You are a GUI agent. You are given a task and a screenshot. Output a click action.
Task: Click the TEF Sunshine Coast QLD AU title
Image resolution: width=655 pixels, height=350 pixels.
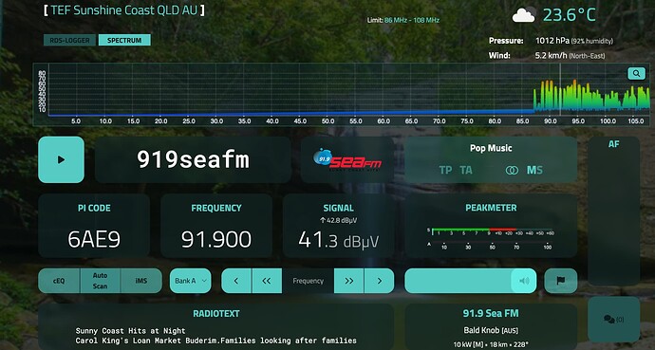[124, 10]
